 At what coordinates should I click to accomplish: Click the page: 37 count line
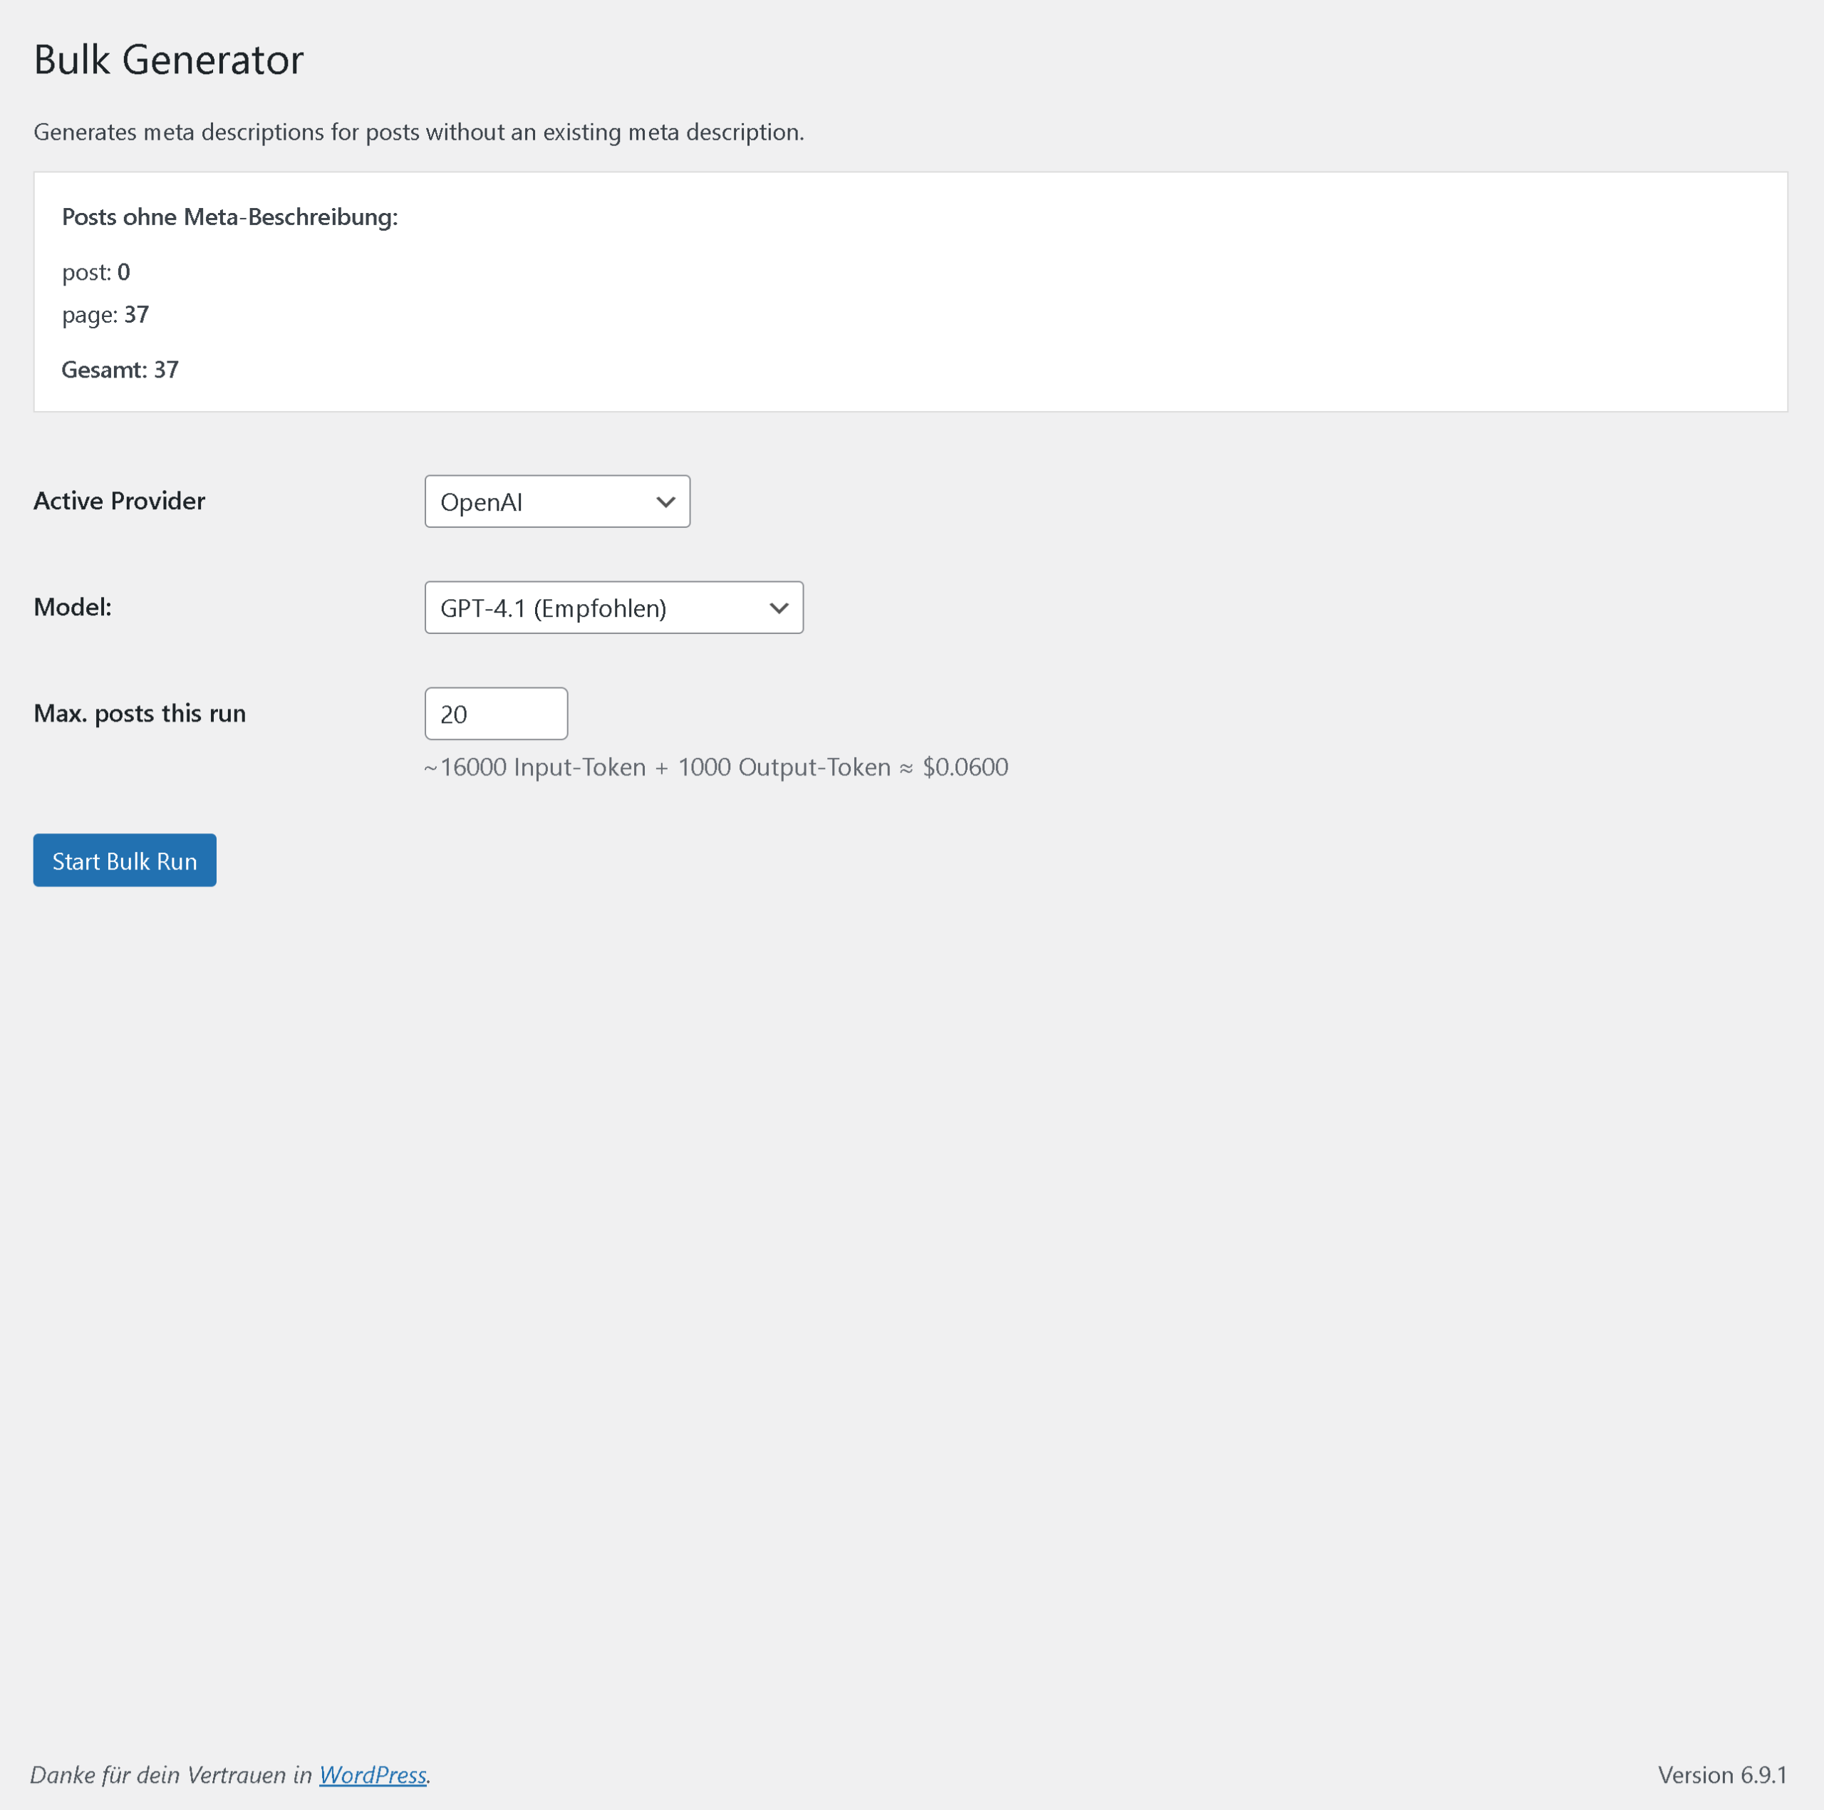coord(105,314)
